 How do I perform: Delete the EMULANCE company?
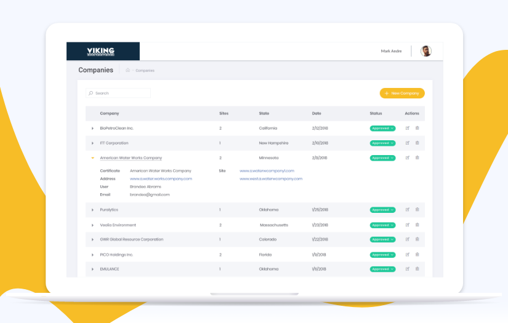click(417, 269)
